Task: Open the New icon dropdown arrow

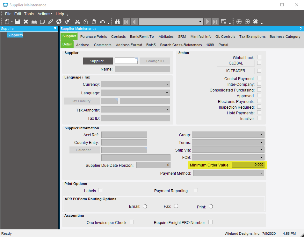Action: [12, 22]
